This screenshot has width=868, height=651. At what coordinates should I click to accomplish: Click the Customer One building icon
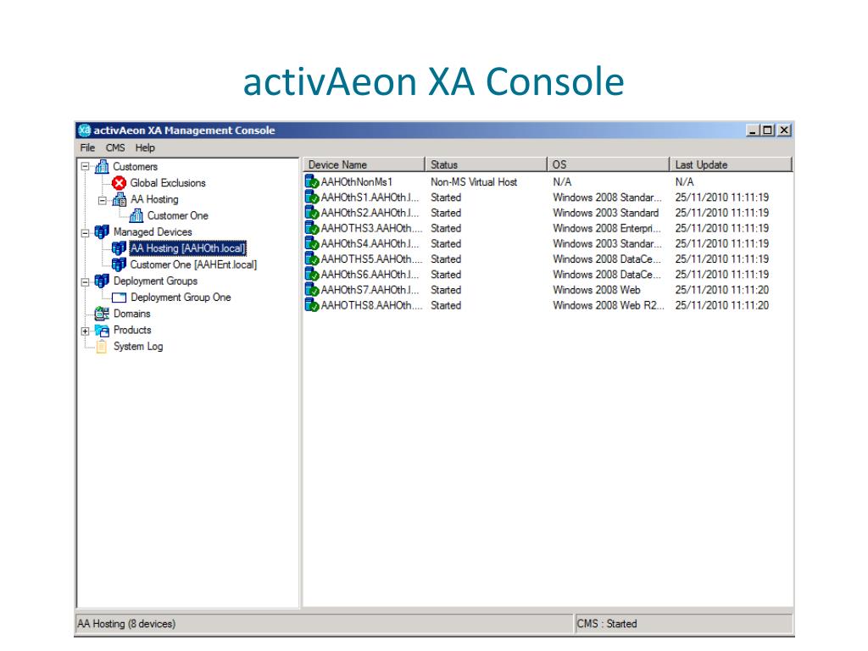tap(136, 216)
